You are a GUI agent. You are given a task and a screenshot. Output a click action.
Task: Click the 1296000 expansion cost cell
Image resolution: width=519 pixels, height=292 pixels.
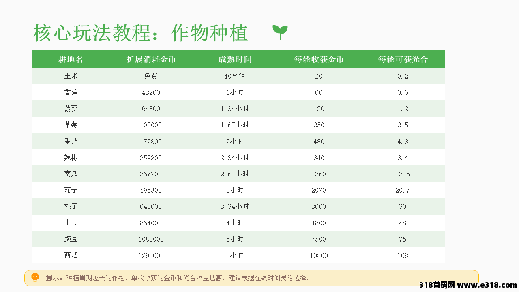coord(151,255)
